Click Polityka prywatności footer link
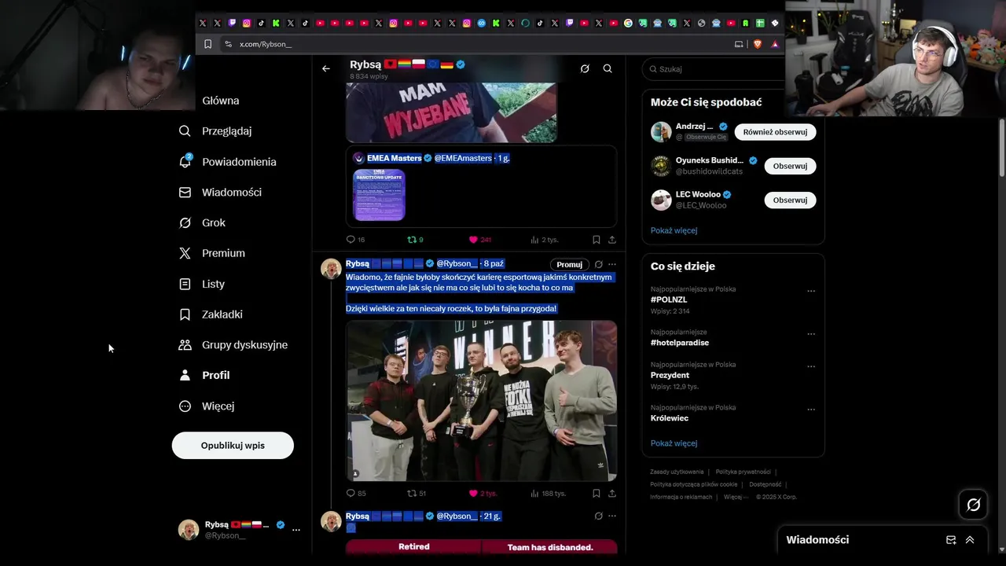The image size is (1006, 566). 743,472
